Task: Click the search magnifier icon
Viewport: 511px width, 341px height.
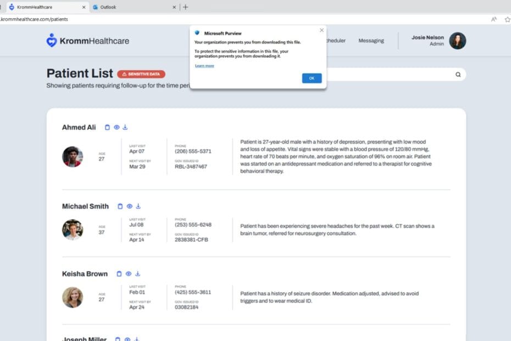Action: tap(458, 74)
